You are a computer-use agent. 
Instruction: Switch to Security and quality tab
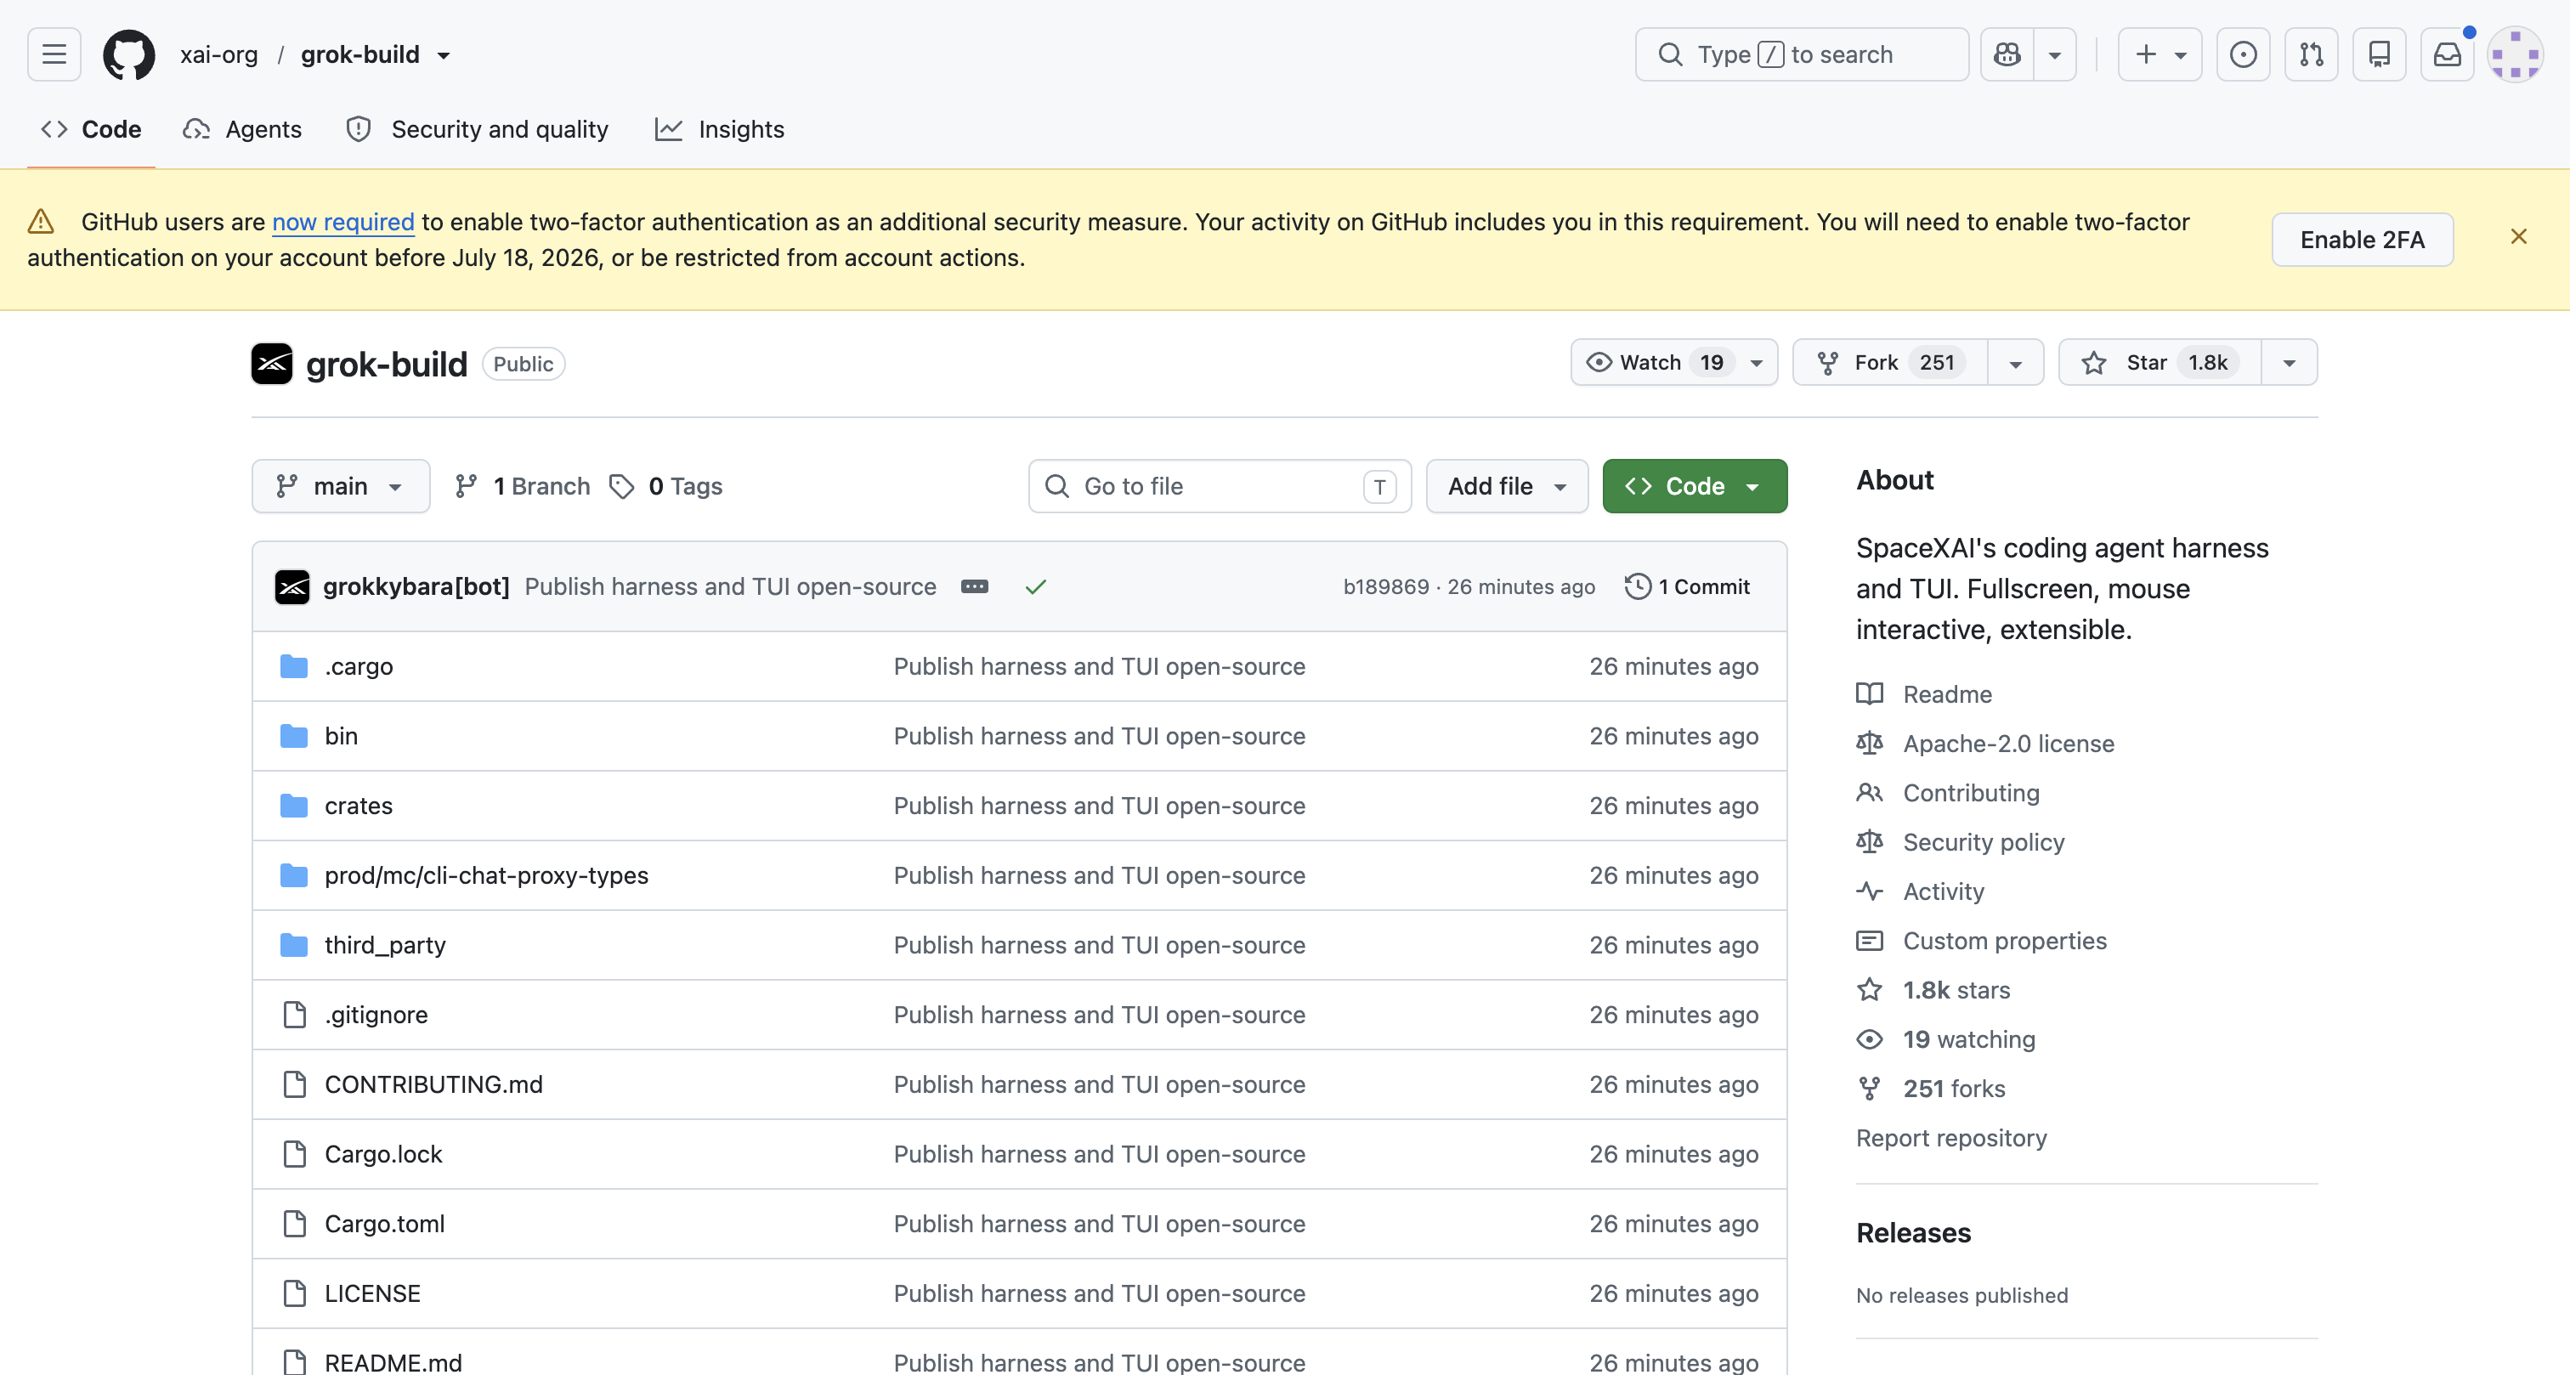pos(477,128)
